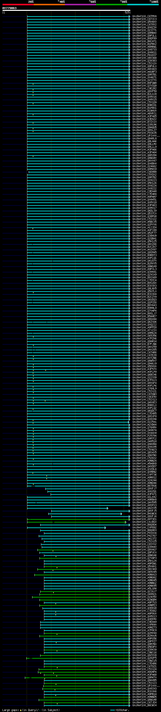Click the arrow tip of the UniRef100_B4UWC6 bar

click(x=121, y=514)
